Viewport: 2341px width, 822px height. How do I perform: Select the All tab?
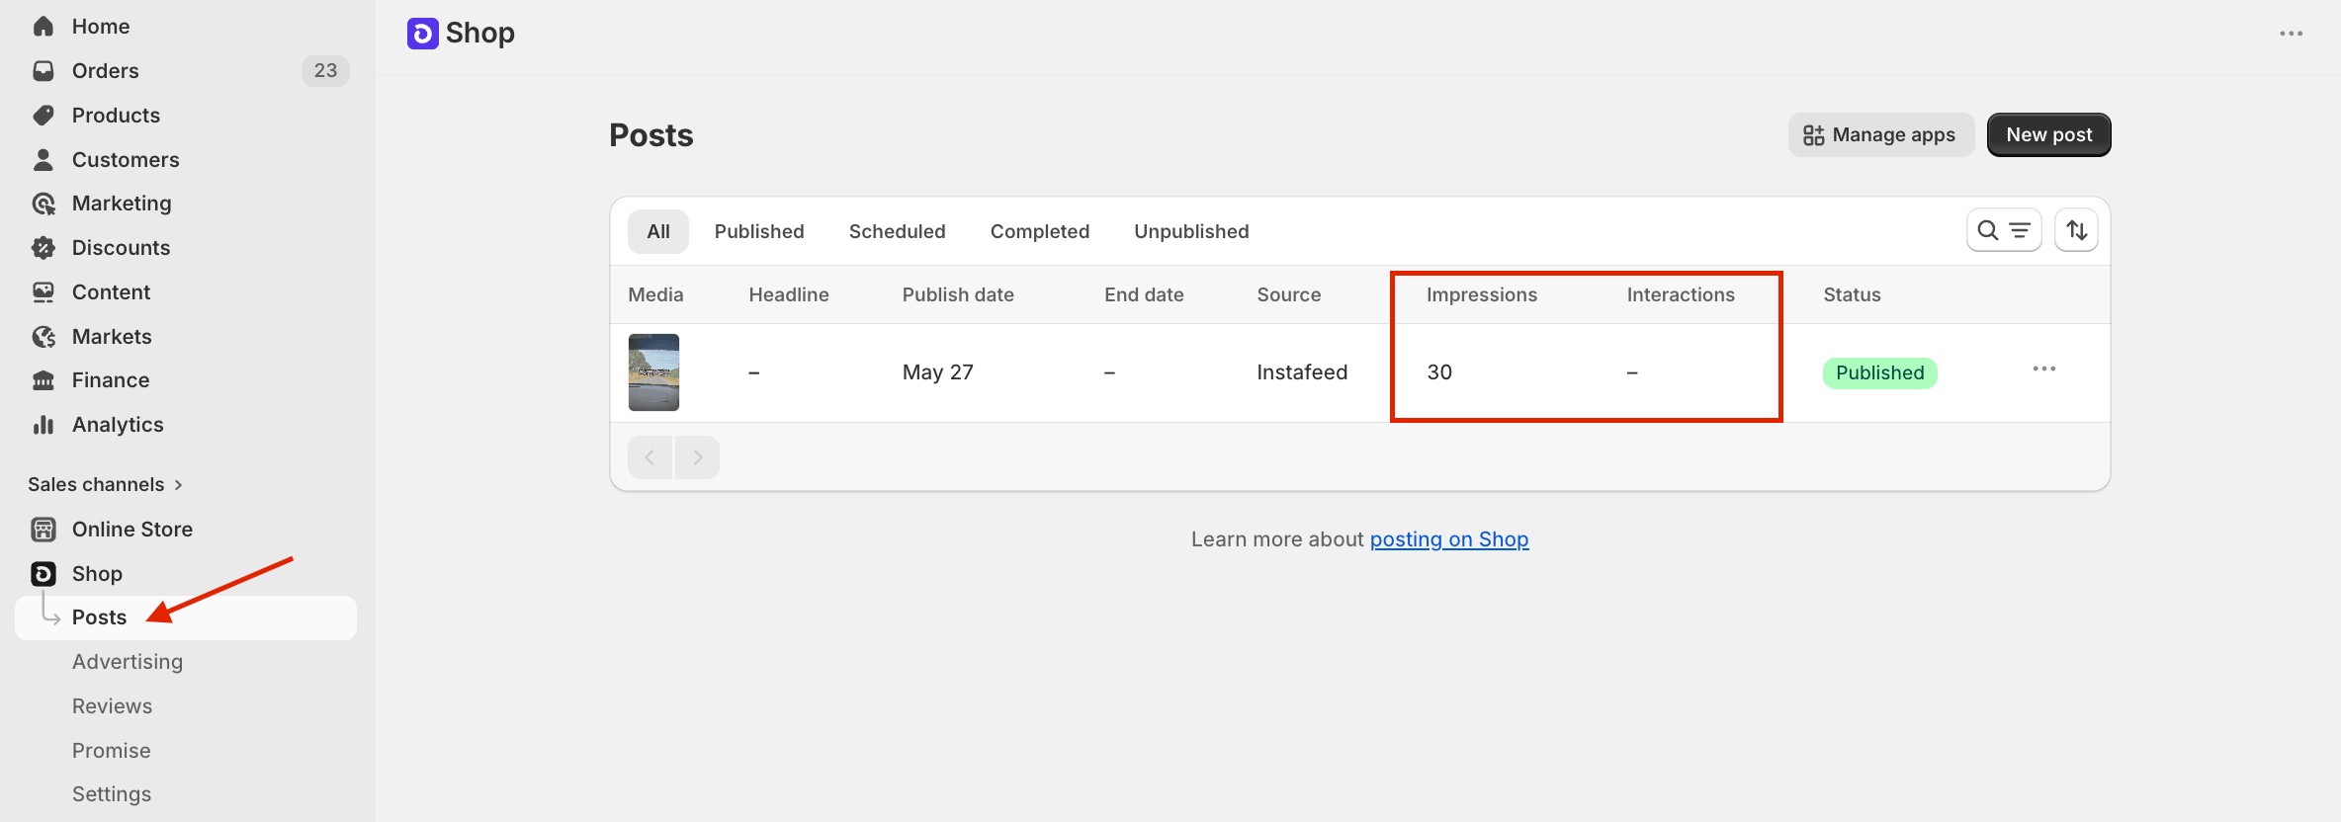(658, 231)
